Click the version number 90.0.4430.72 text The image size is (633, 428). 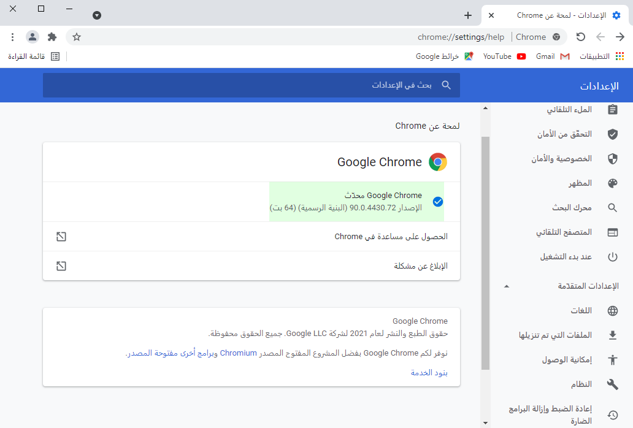[x=372, y=208]
